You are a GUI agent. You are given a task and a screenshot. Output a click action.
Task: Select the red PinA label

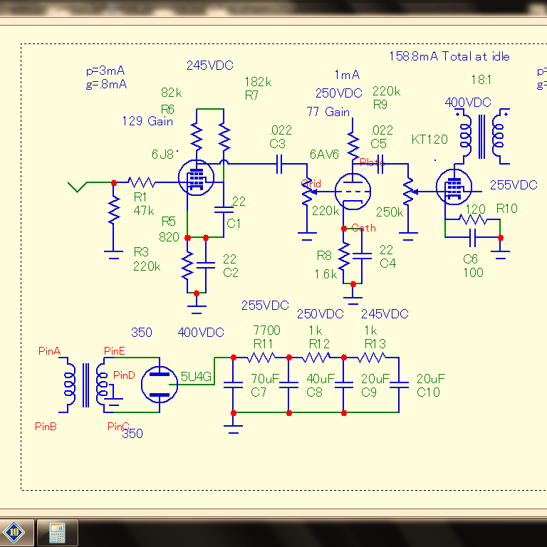tap(49, 350)
